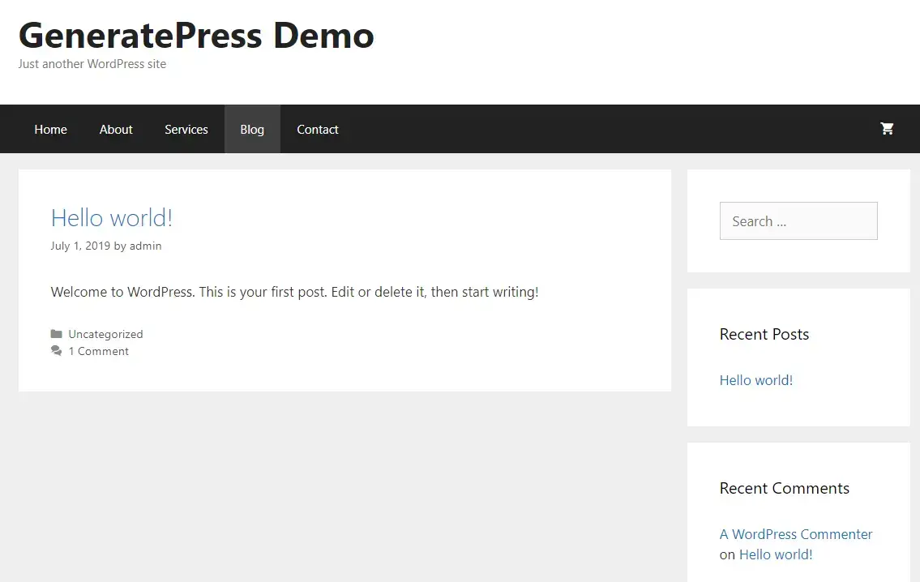Switch to the Blog menu item
920x582 pixels.
252,129
